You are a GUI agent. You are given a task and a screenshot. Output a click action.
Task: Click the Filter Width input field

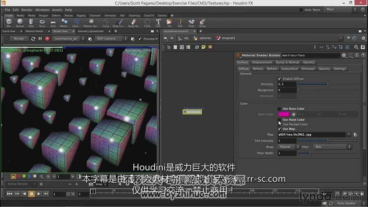point(287,153)
